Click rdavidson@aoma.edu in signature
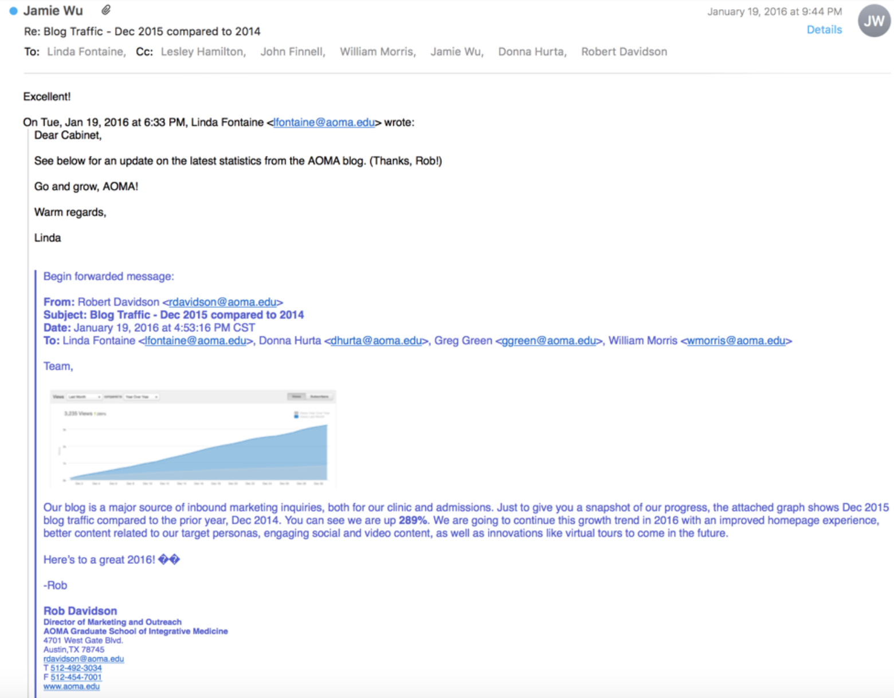This screenshot has height=698, width=894. click(x=84, y=659)
